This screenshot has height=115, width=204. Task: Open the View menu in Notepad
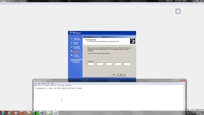coord(48,83)
